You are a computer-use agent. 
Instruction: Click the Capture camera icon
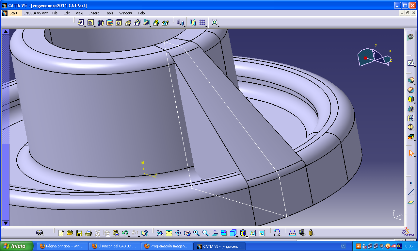40,233
